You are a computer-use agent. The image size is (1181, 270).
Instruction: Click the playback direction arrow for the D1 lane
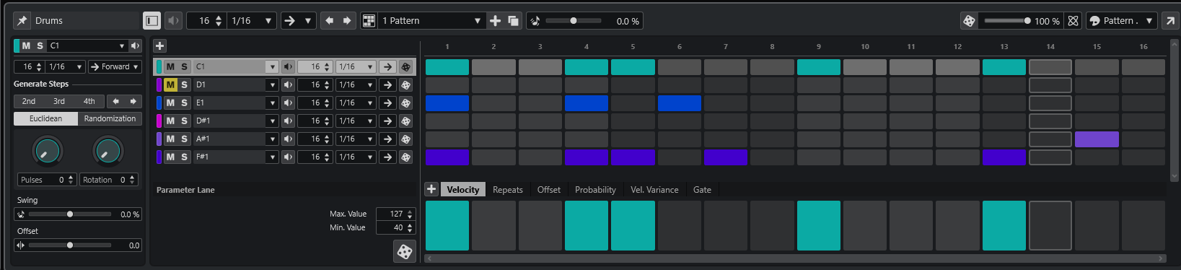tap(387, 84)
